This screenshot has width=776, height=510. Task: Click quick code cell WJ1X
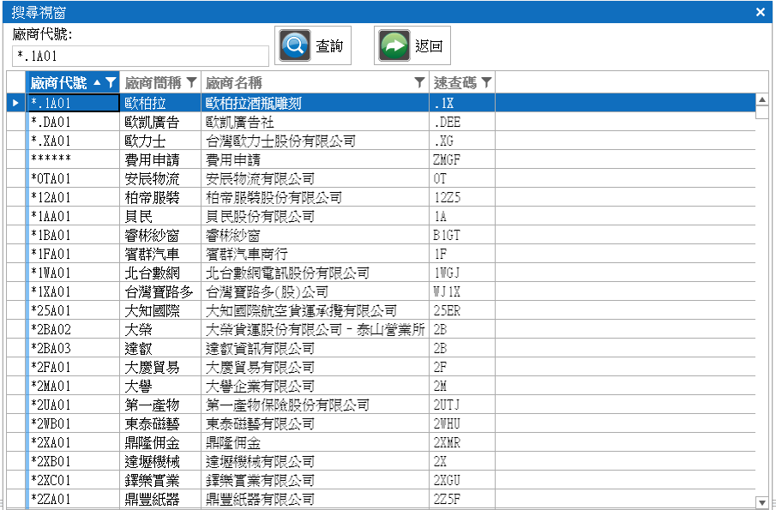(462, 291)
